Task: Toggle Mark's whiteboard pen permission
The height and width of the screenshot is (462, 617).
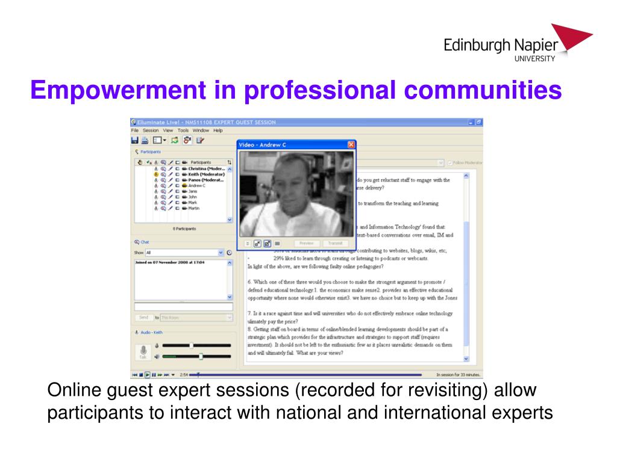Action: tap(171, 203)
